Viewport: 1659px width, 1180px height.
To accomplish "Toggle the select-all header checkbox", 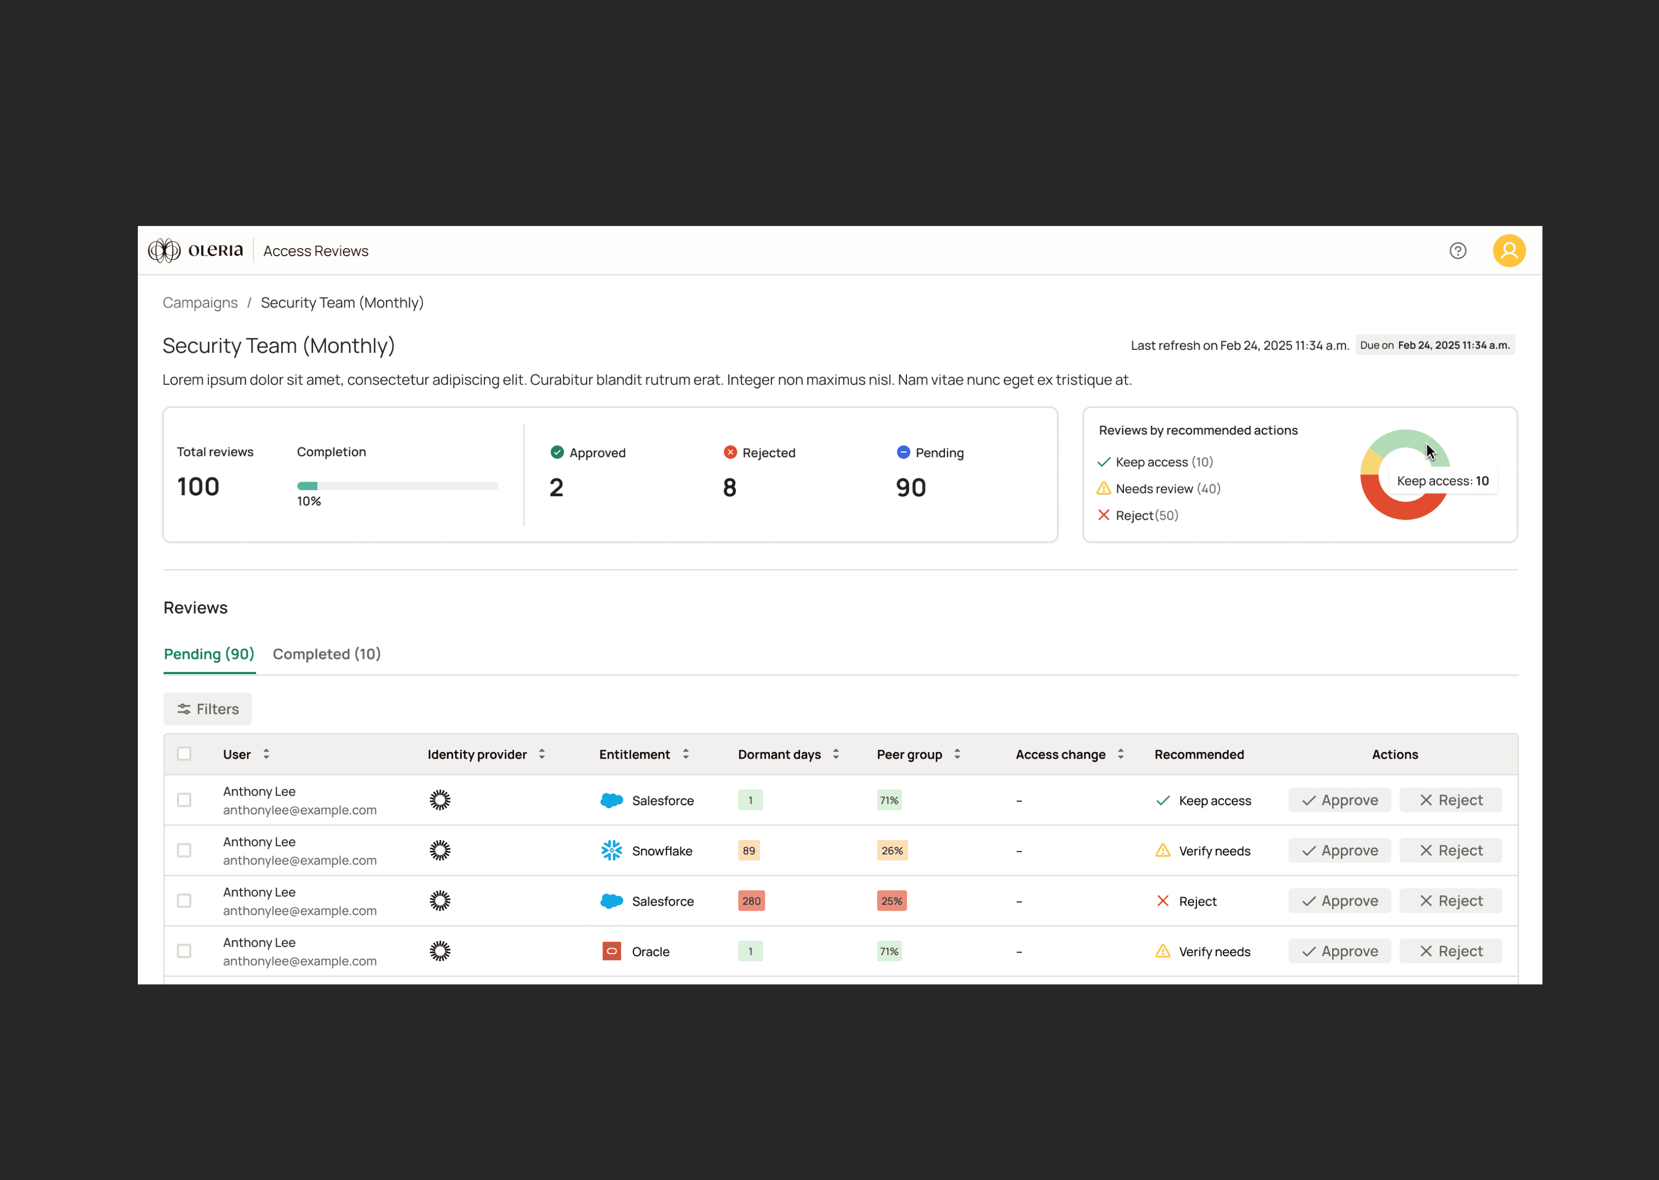I will (x=184, y=754).
